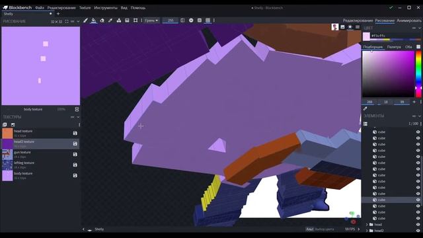This screenshot has width=423, height=238.
Task: Open the Помощь menu
Action: 138,8
